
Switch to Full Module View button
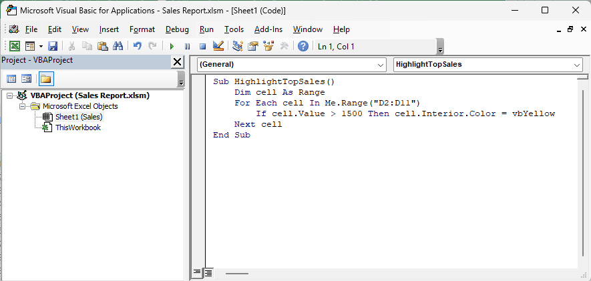(x=208, y=273)
